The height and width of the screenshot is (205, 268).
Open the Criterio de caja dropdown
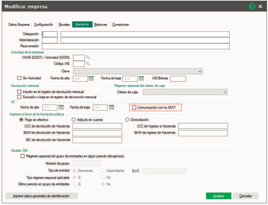[185, 92]
